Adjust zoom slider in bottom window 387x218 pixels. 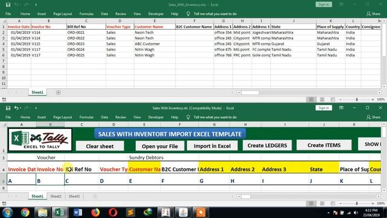(x=357, y=203)
